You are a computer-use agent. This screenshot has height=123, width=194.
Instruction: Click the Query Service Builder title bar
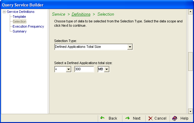pyautogui.click(x=97, y=5)
